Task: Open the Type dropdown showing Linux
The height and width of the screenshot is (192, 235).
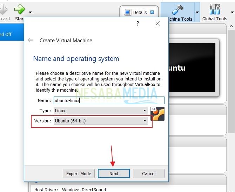Action: pos(101,111)
